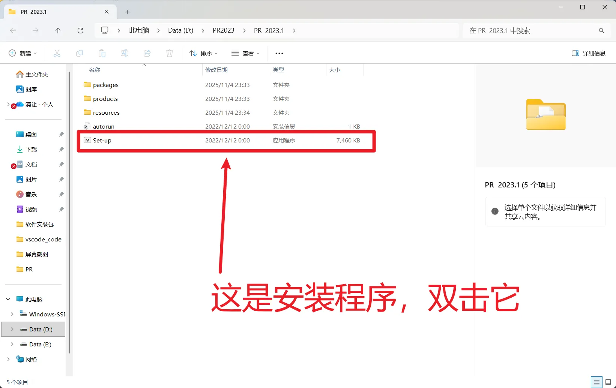The width and height of the screenshot is (616, 388).
Task: Open PR folder in sidebar
Action: click(x=25, y=269)
